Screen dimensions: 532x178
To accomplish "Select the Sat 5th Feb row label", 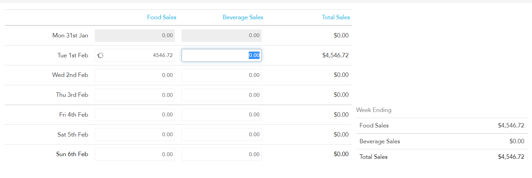I will pos(73,135).
